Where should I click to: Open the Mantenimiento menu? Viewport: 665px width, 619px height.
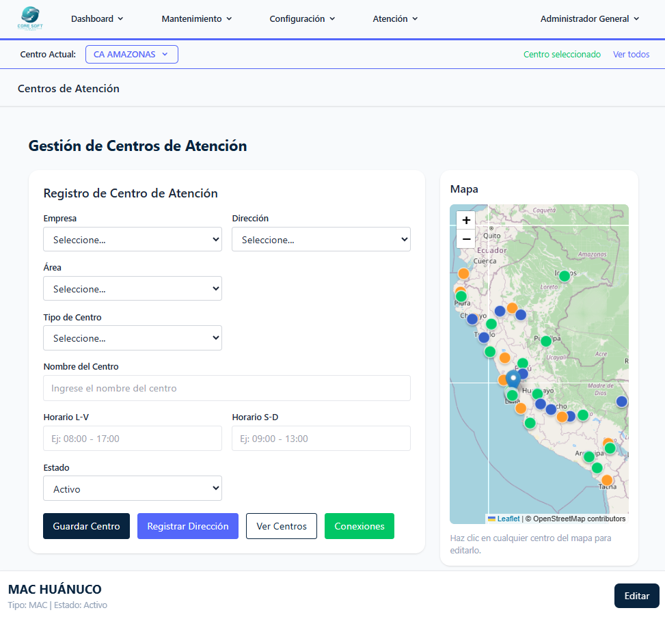click(196, 18)
